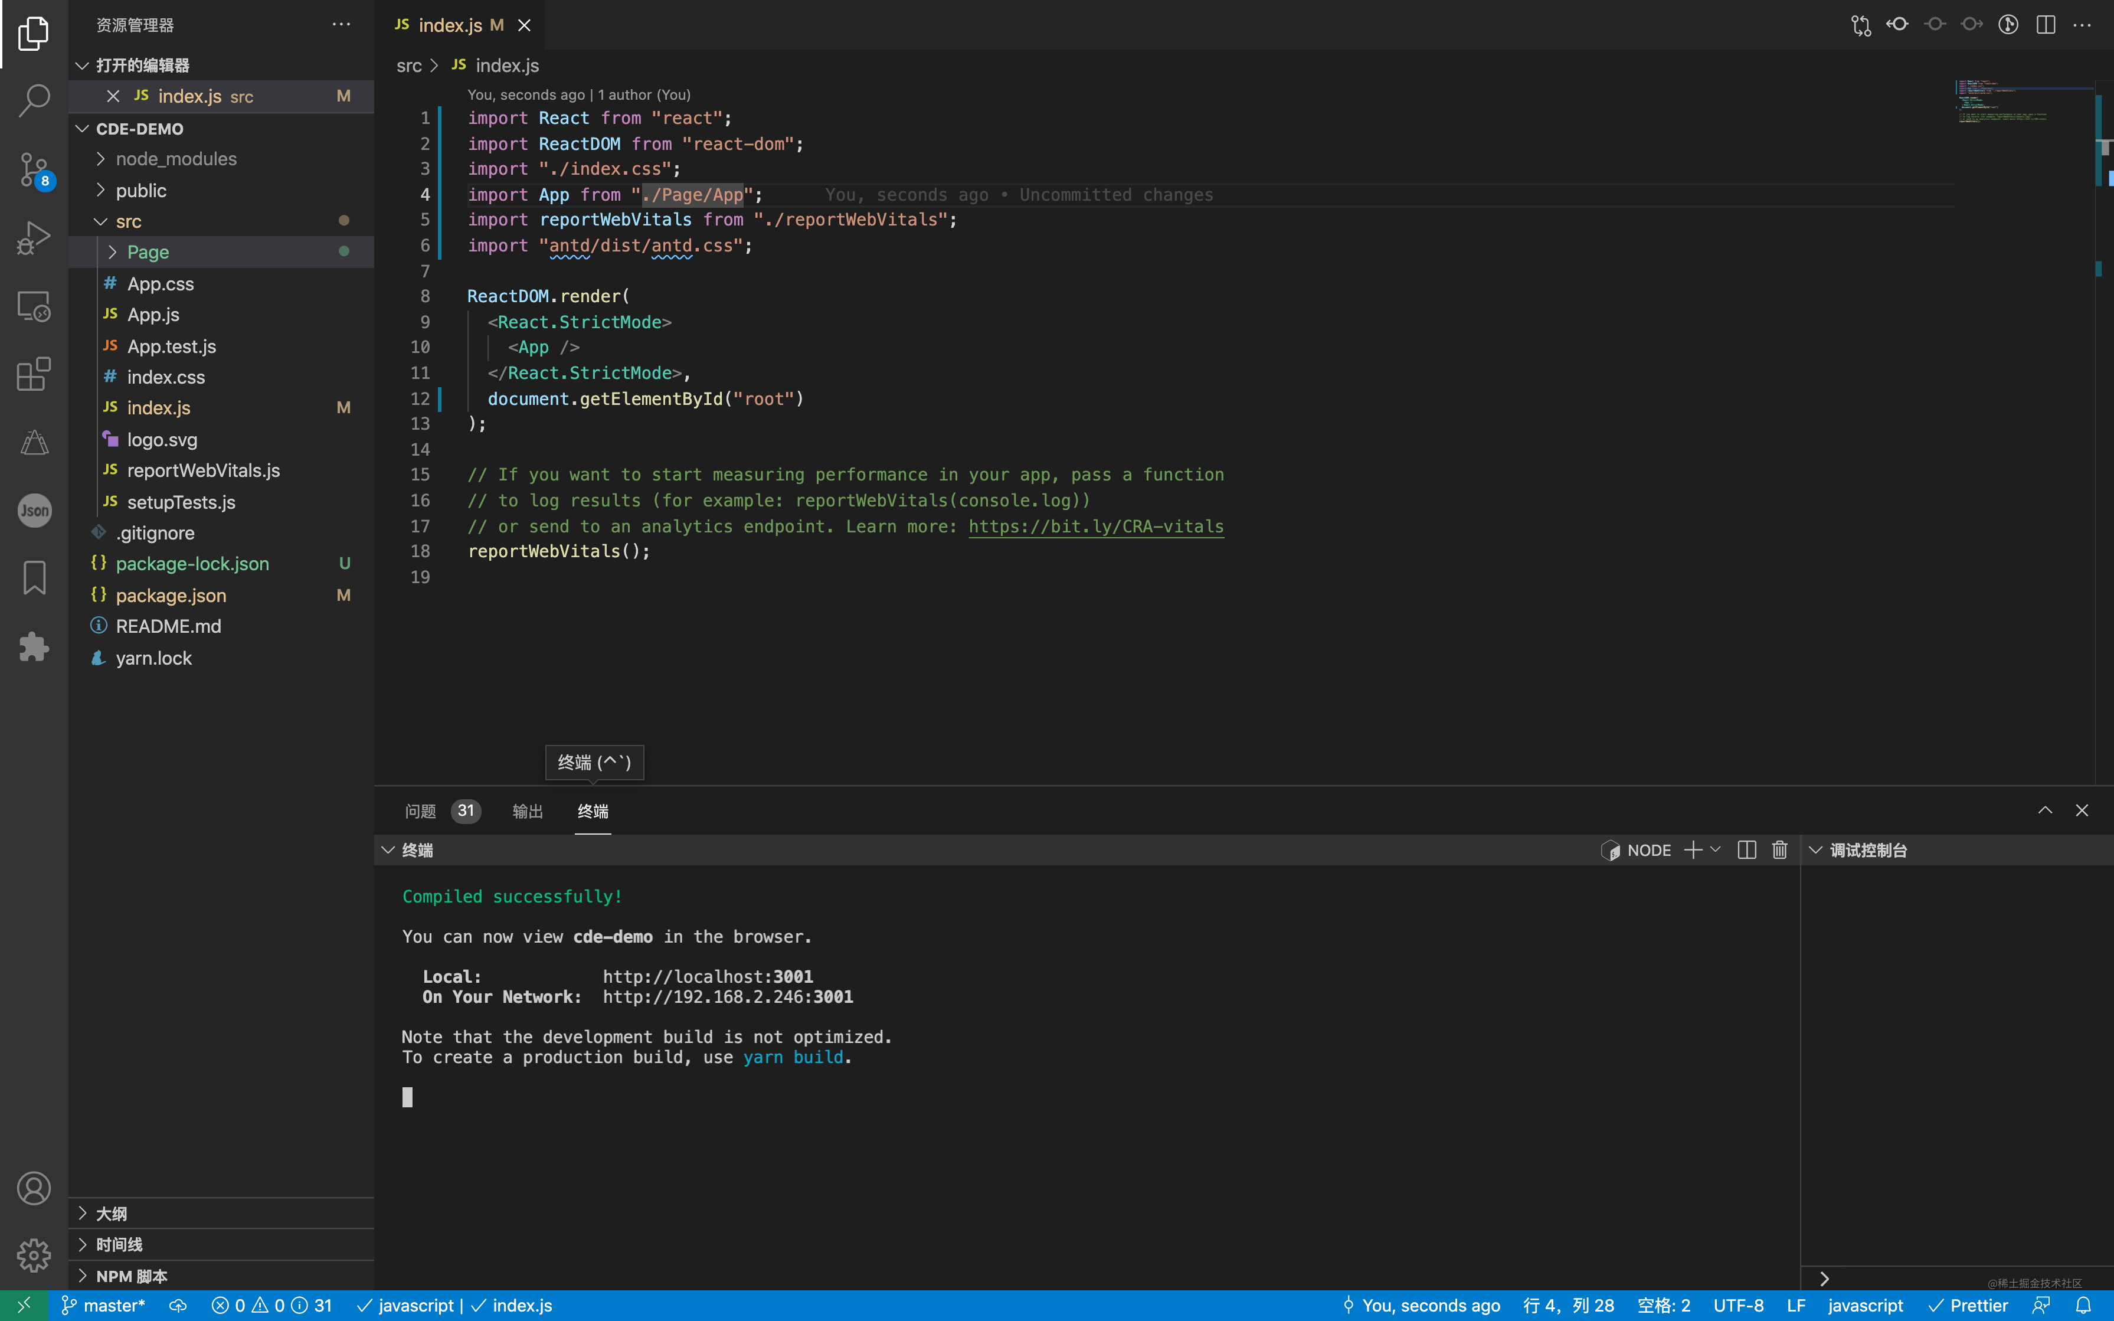Open the Search view in activity bar

[x=33, y=100]
